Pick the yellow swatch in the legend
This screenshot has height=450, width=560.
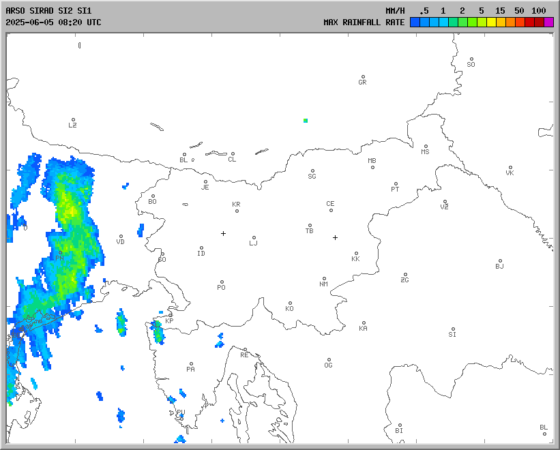click(492, 22)
